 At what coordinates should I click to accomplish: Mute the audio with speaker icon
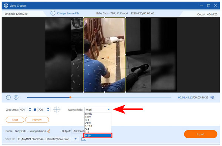212,97
